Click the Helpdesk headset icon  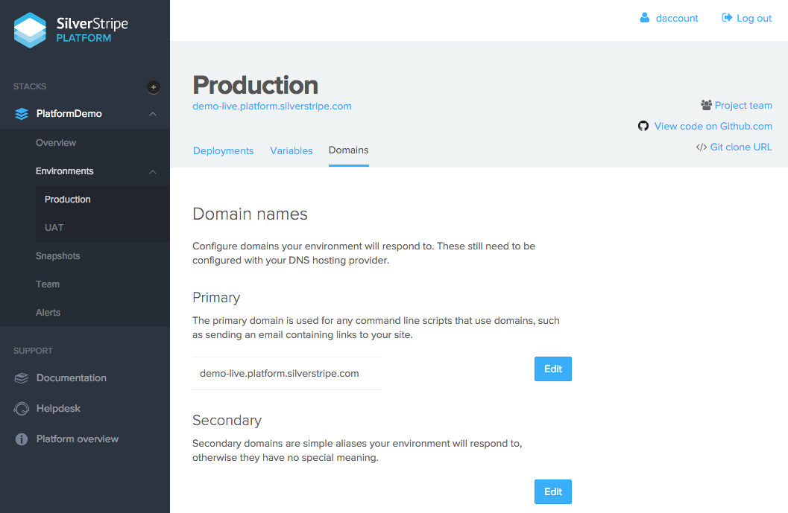(x=21, y=408)
